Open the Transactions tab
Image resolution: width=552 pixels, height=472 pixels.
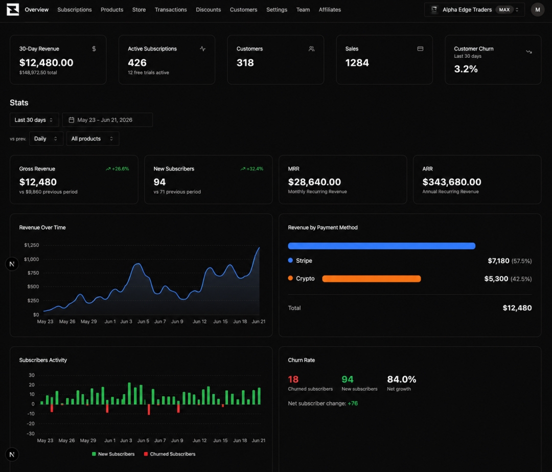pyautogui.click(x=171, y=10)
